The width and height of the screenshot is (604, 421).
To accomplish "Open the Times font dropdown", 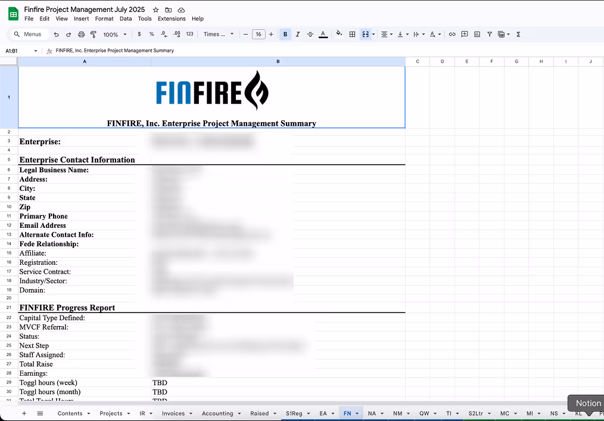I will pos(219,35).
